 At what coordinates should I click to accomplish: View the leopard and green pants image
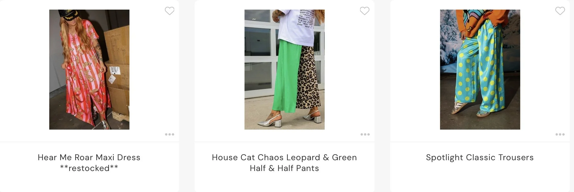tap(285, 70)
